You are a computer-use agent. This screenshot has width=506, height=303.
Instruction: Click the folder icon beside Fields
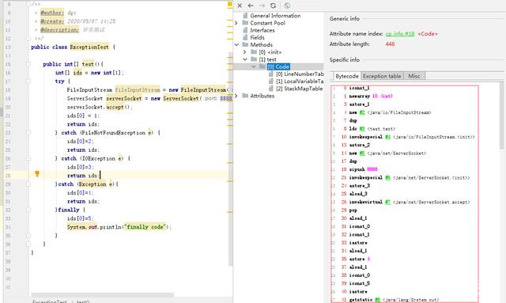pos(245,37)
